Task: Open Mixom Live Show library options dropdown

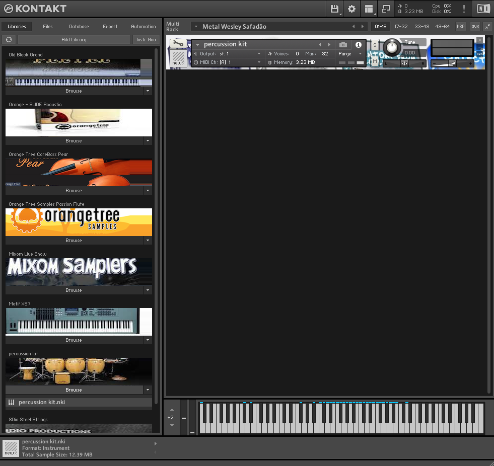Action: pos(148,290)
